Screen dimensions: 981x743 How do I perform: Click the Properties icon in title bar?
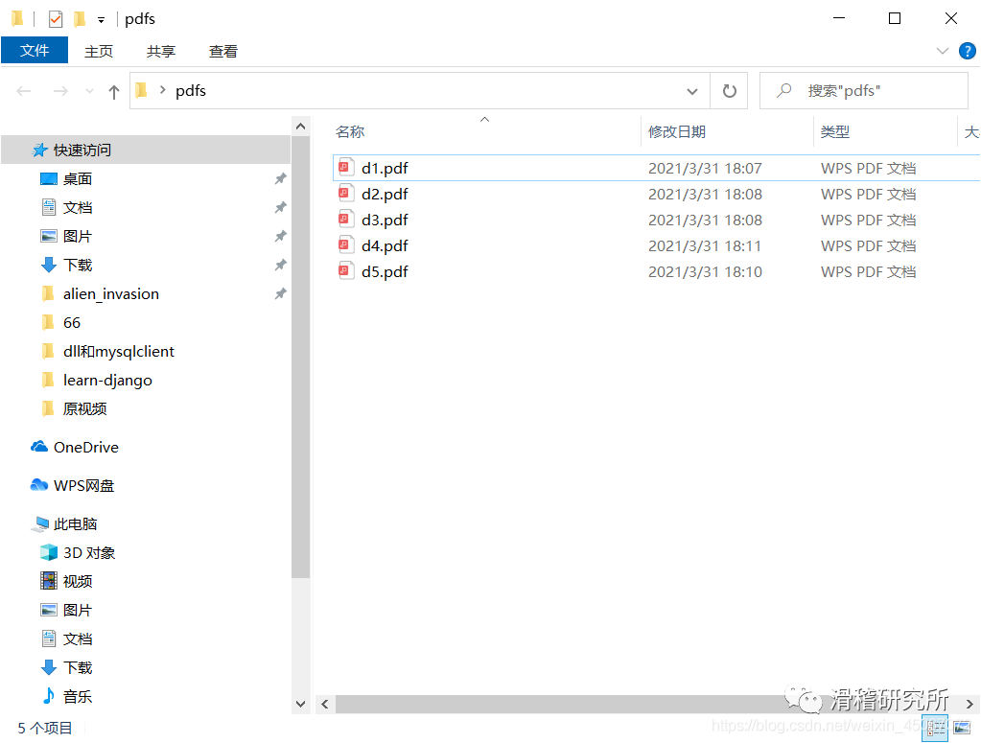click(x=56, y=18)
